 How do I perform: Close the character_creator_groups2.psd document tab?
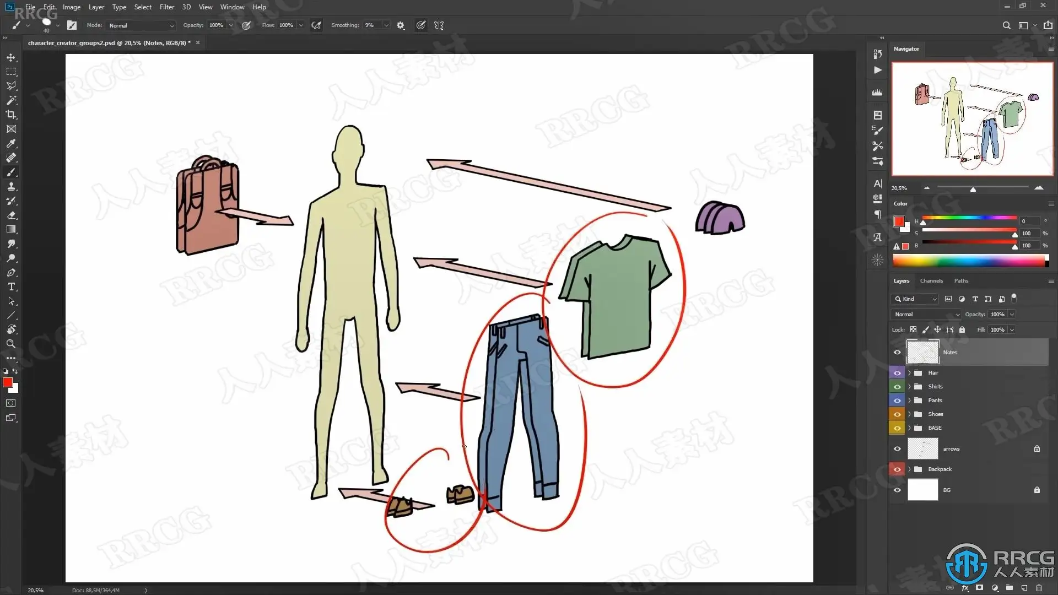pyautogui.click(x=198, y=42)
